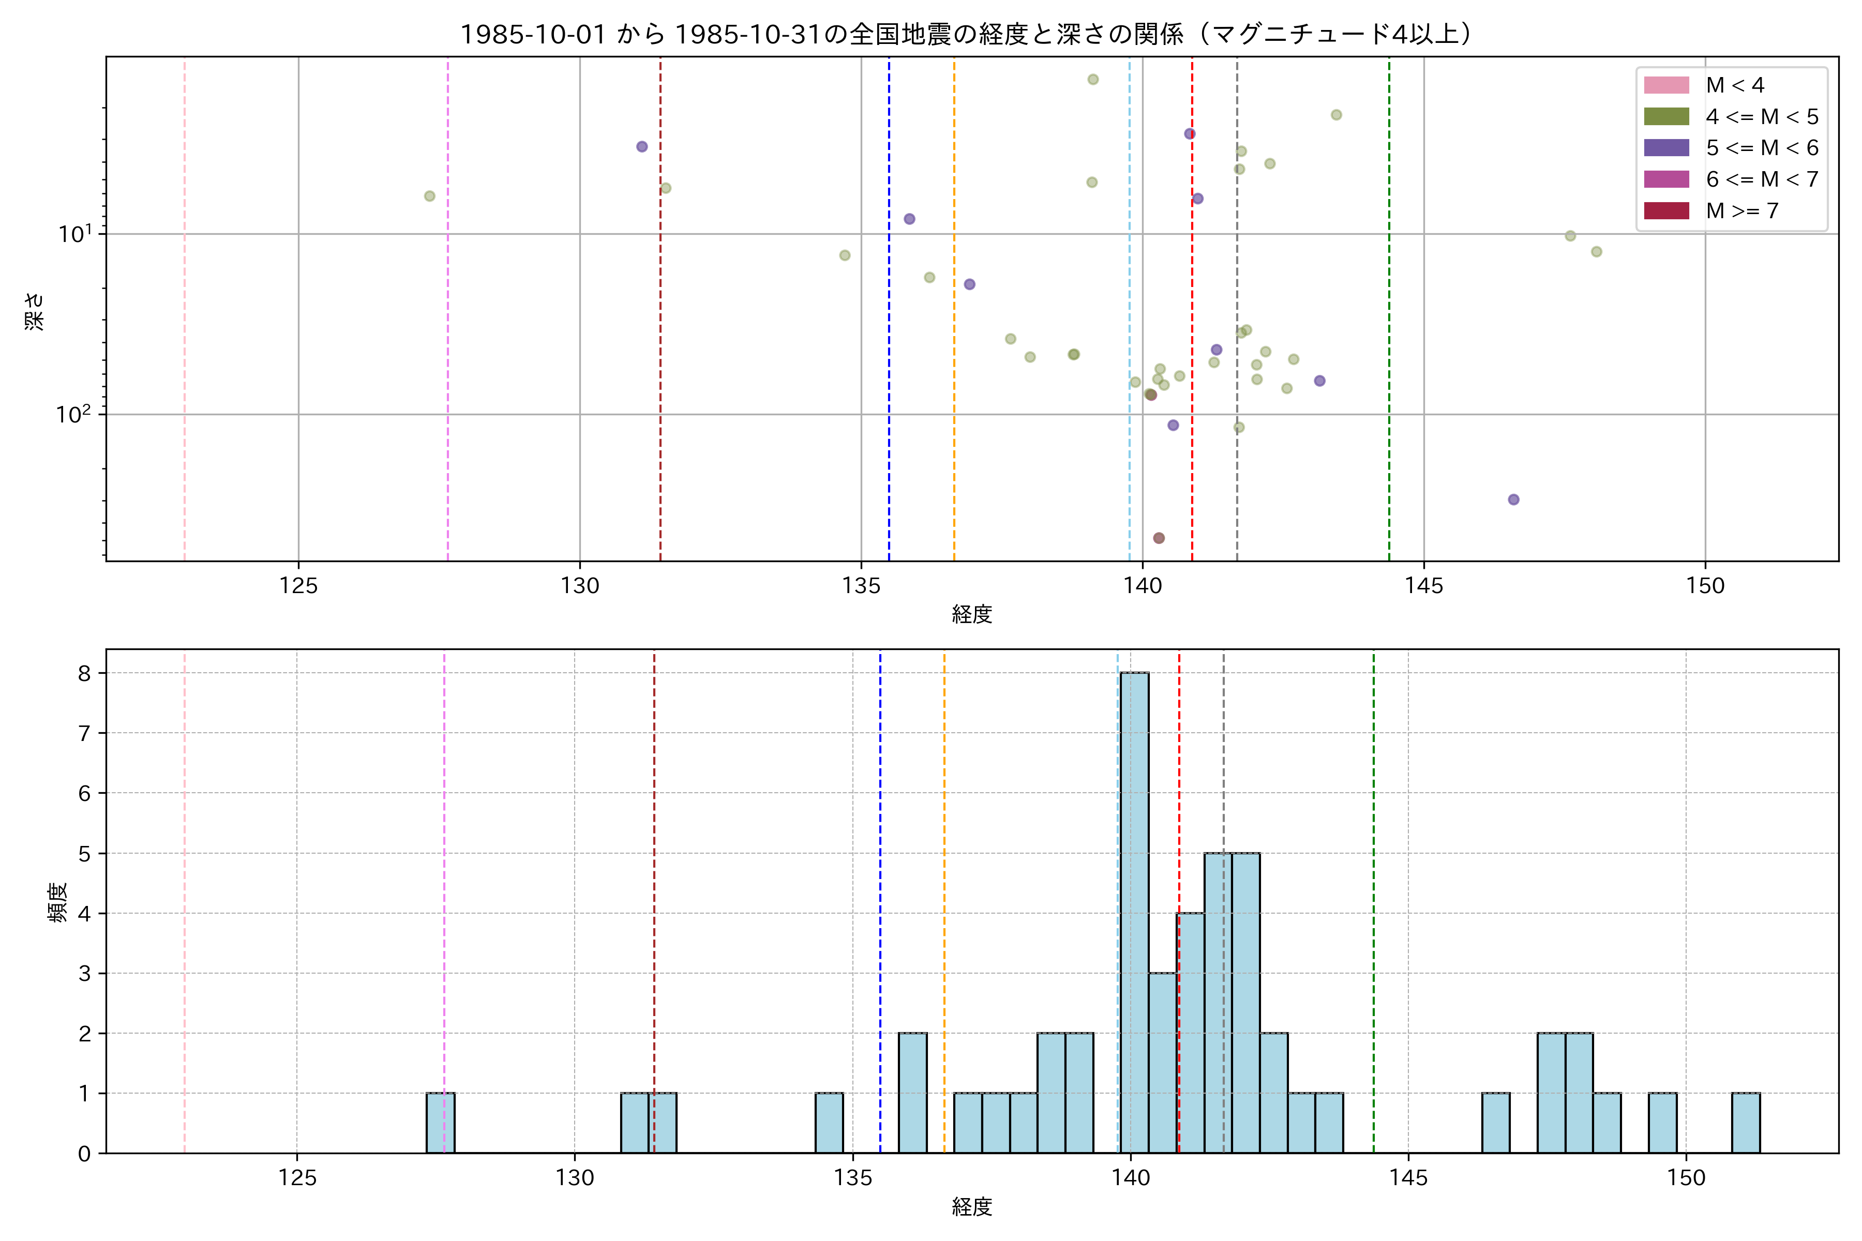Click the pink M < 4 legend swatch
1862x1241 pixels.
(x=1665, y=85)
